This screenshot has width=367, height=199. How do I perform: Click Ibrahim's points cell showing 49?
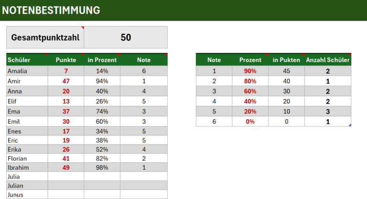point(66,167)
